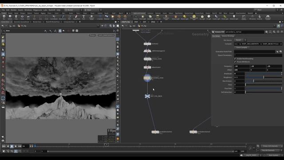Expand the Keys and Channels dropdown
Screen dimensions: 284x160
pyautogui.click(x=271, y=146)
